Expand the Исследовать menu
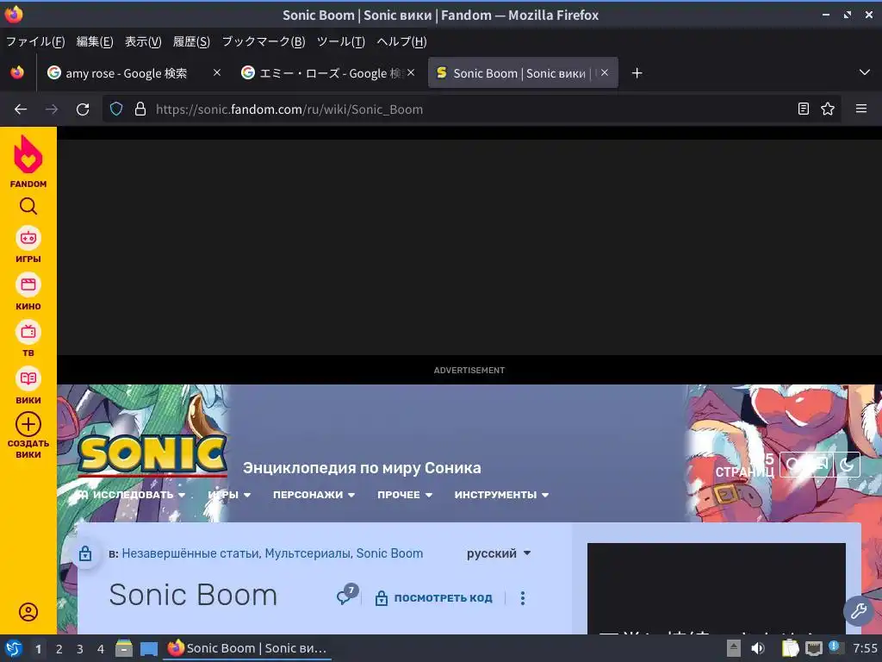 click(x=132, y=495)
